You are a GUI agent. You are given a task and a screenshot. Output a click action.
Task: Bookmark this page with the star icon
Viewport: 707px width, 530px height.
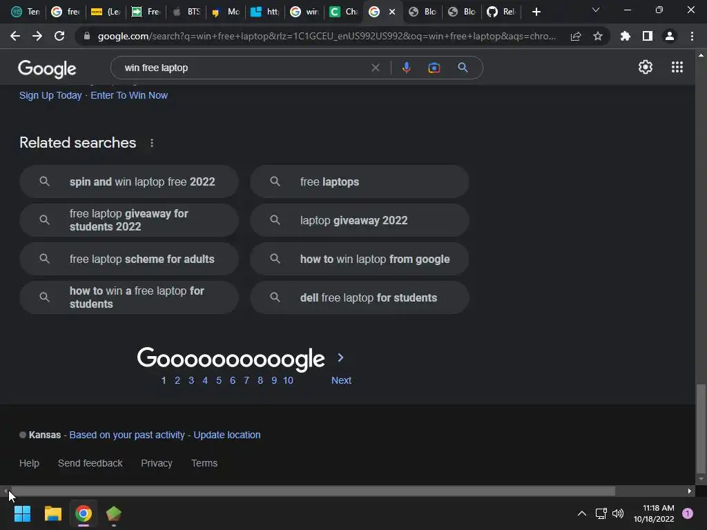point(598,36)
